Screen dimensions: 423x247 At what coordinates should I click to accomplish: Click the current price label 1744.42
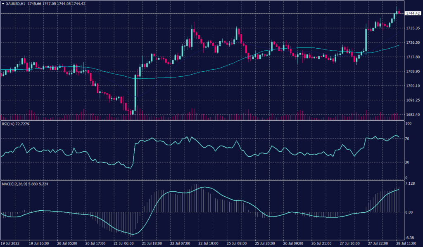point(413,14)
